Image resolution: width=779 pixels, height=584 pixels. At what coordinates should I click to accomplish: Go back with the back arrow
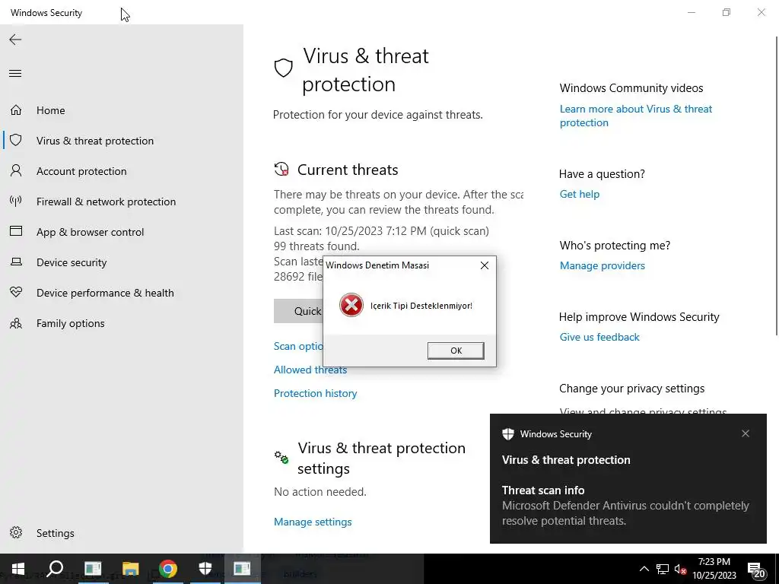tap(15, 40)
